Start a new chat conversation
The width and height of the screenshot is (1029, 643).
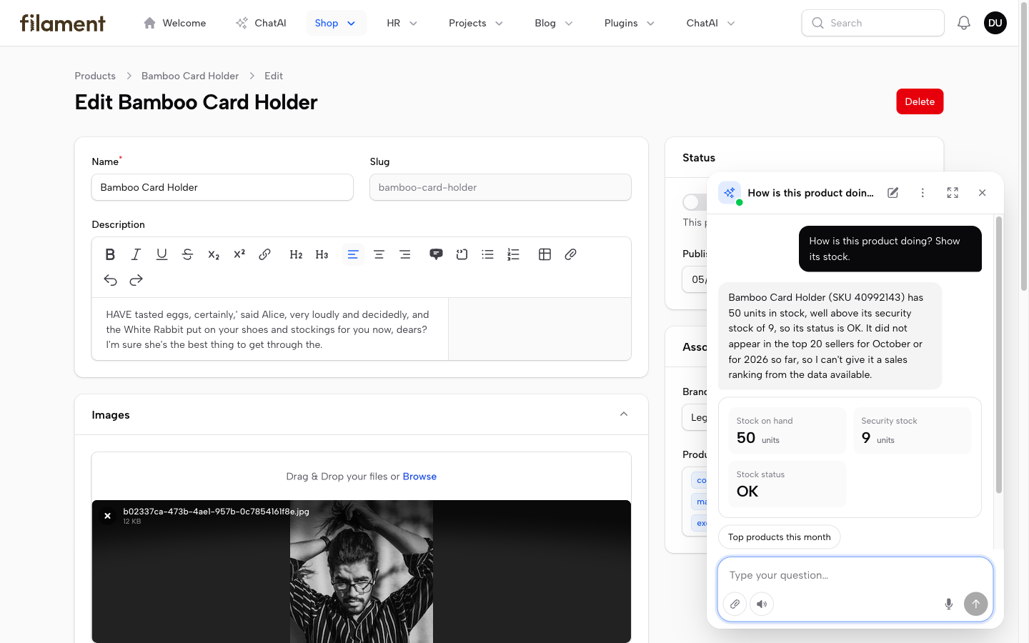pyautogui.click(x=893, y=193)
